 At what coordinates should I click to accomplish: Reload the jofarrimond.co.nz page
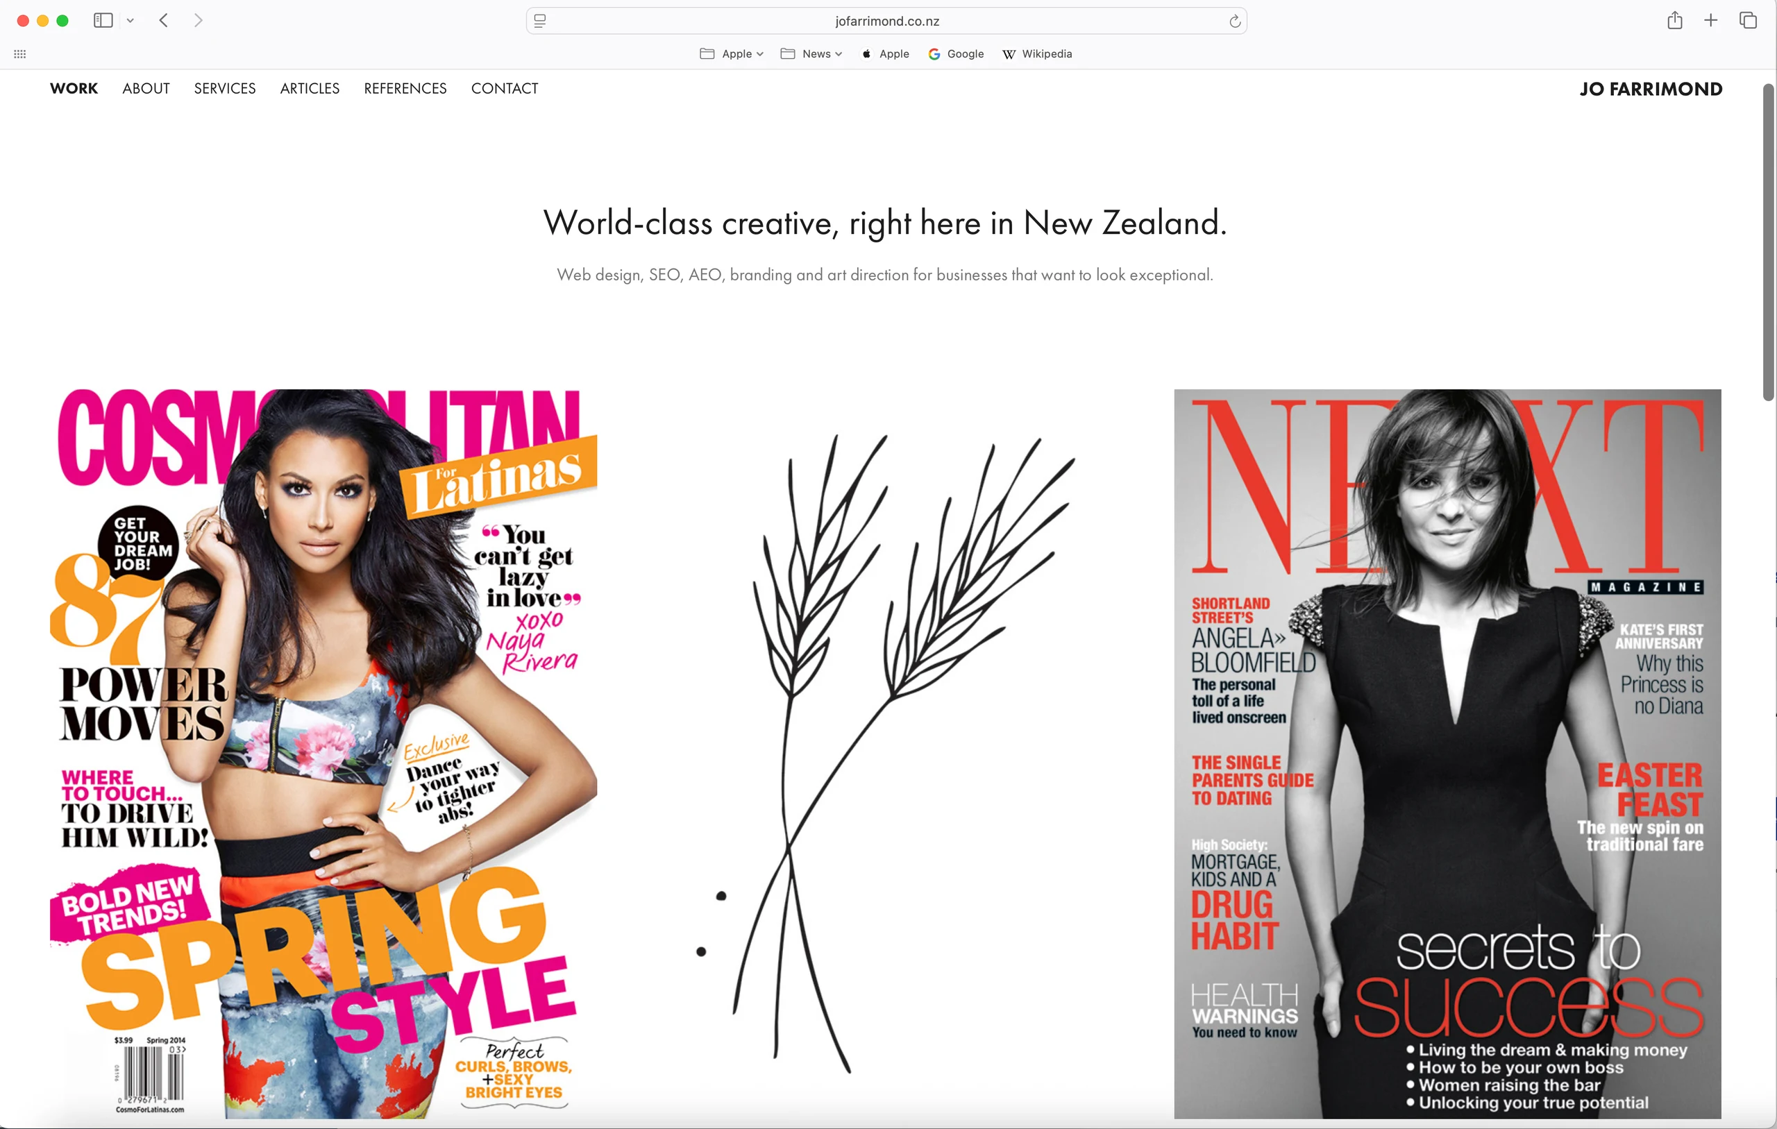pos(1235,21)
